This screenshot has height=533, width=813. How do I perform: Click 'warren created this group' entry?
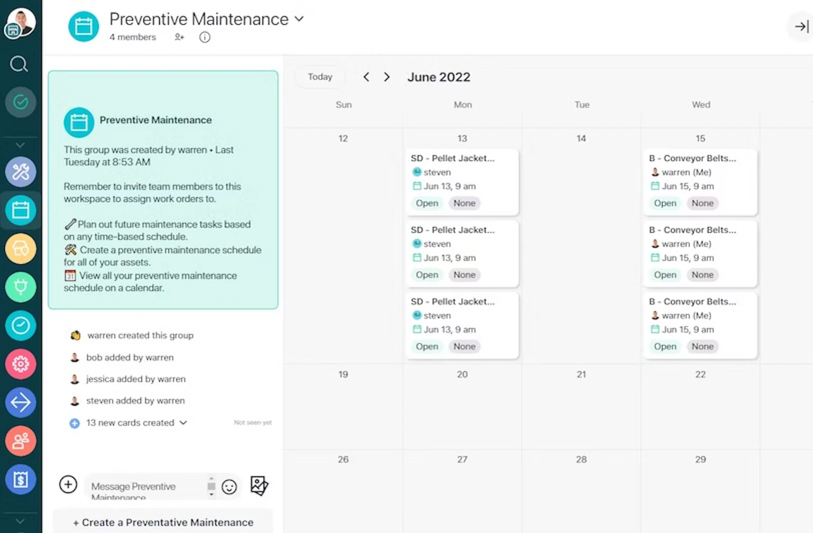[140, 335]
